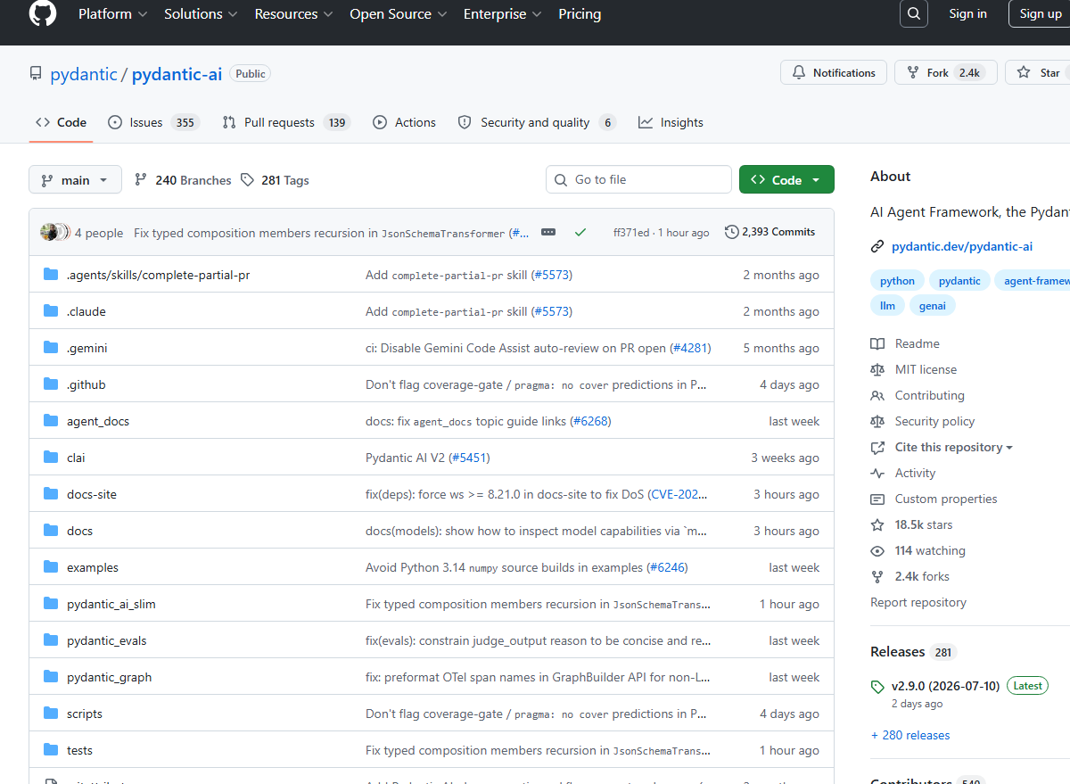Click the Branches icon showing 240 Branches
Screen dimensions: 1070x784
pyautogui.click(x=141, y=180)
